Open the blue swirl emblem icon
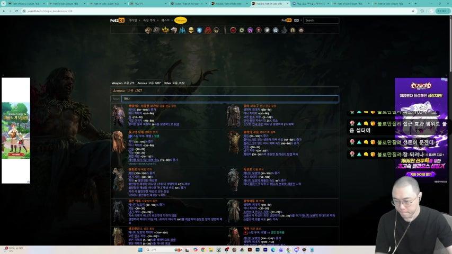Viewport: 452px width, 254px height. point(276,30)
